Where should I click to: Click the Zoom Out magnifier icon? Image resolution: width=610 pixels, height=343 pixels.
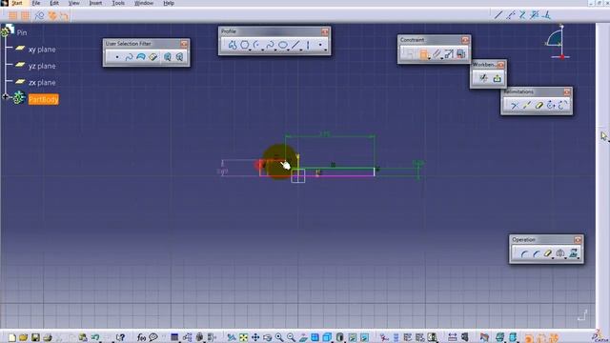(291, 337)
